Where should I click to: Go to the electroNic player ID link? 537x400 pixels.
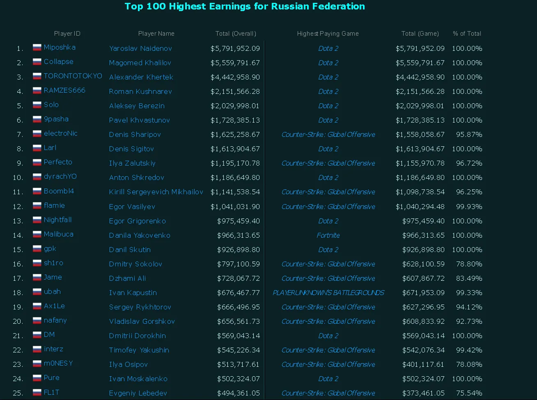click(x=61, y=134)
